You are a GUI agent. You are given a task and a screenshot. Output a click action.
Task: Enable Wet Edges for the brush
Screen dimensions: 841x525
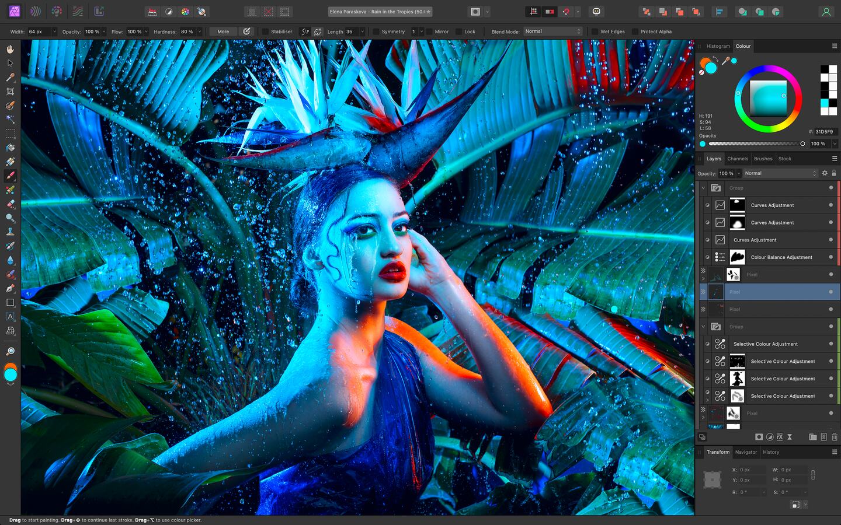pos(595,32)
